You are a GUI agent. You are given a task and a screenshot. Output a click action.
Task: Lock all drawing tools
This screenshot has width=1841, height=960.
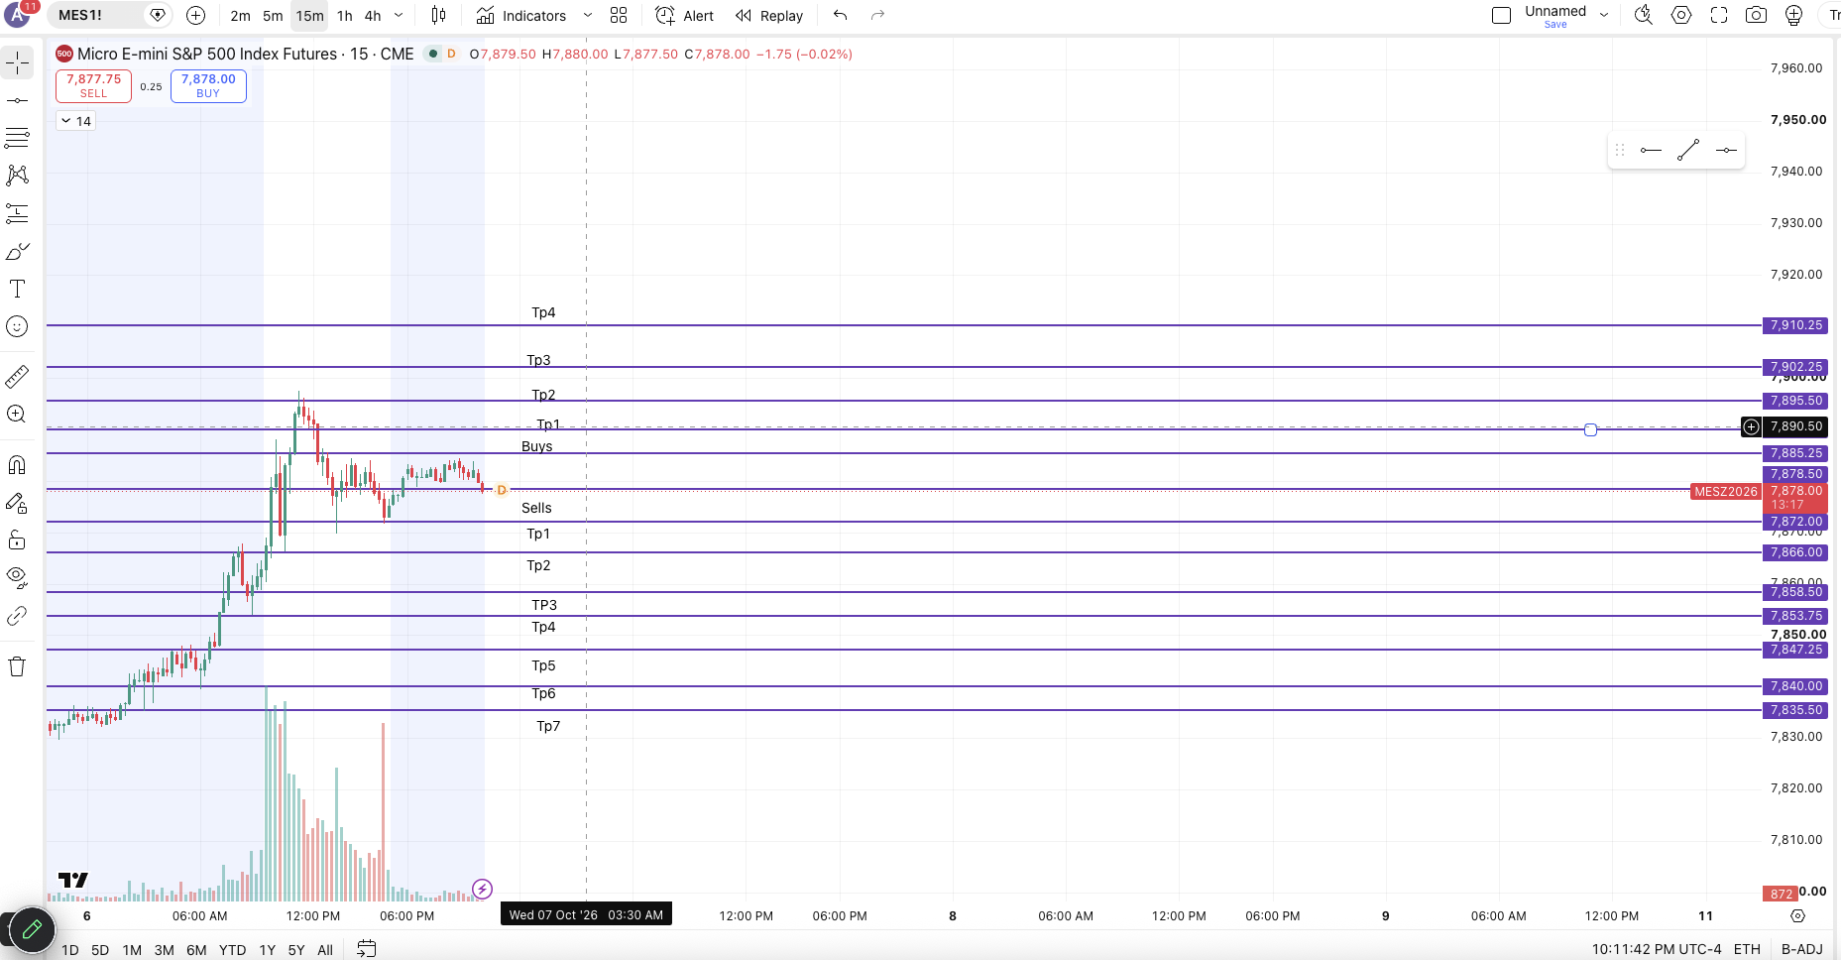click(18, 540)
